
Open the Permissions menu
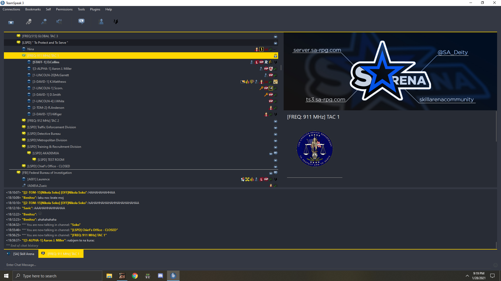64,9
